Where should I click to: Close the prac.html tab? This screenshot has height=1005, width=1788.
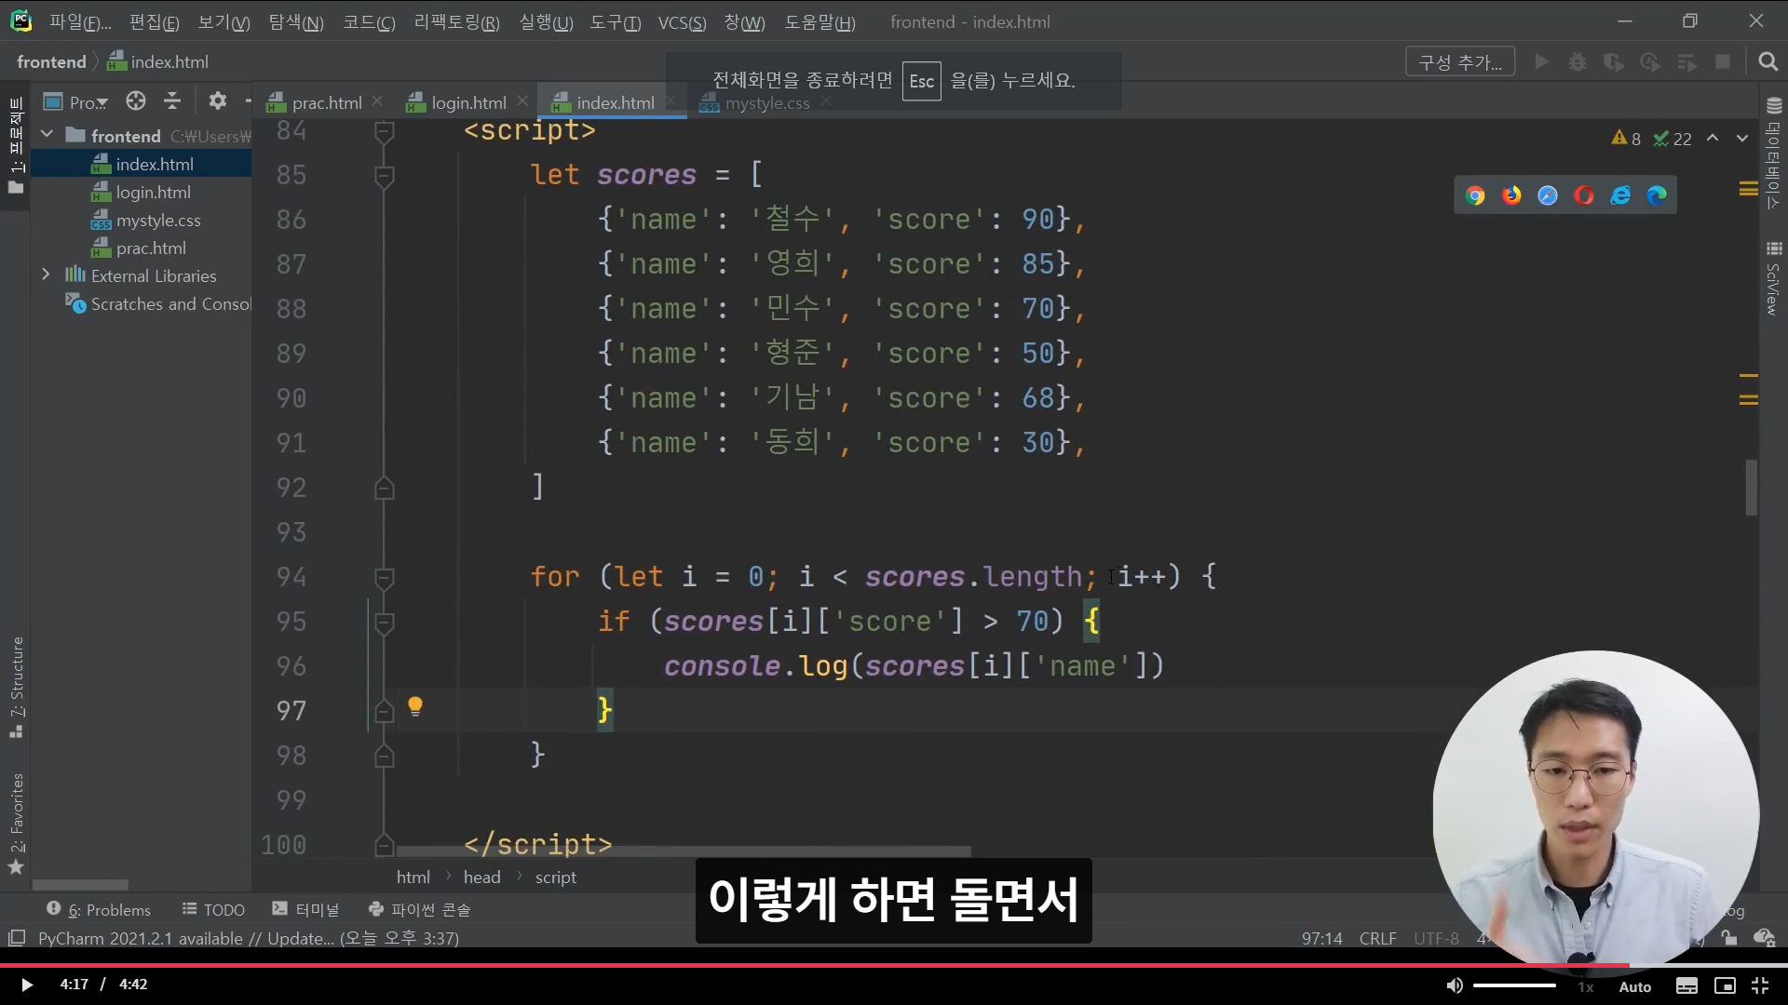377,100
